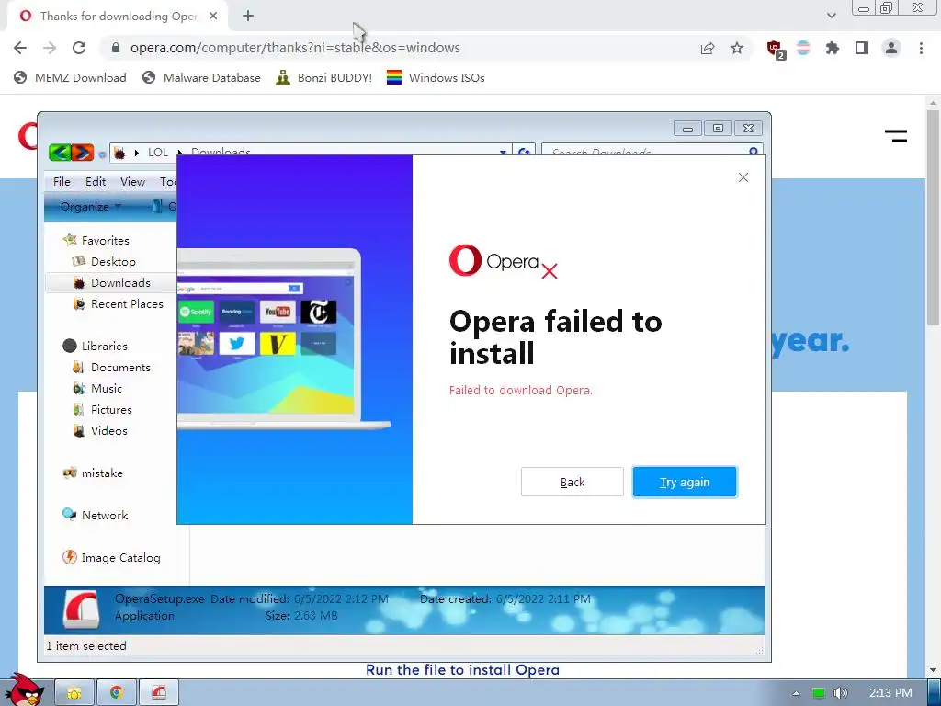This screenshot has width=941, height=706.
Task: Open a new Chrome tab
Action: coord(248,17)
